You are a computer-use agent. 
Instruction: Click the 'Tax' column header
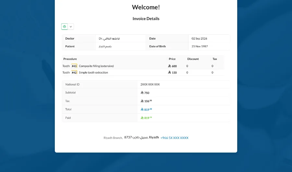(x=215, y=59)
